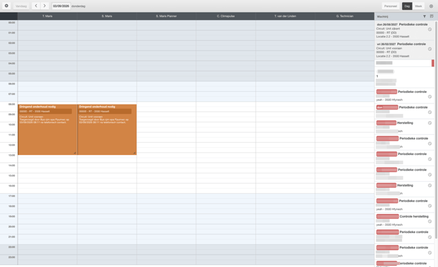This screenshot has height=267, width=438.
Task: Click the list icon right of the Wachtrij filter
Action: tap(431, 16)
